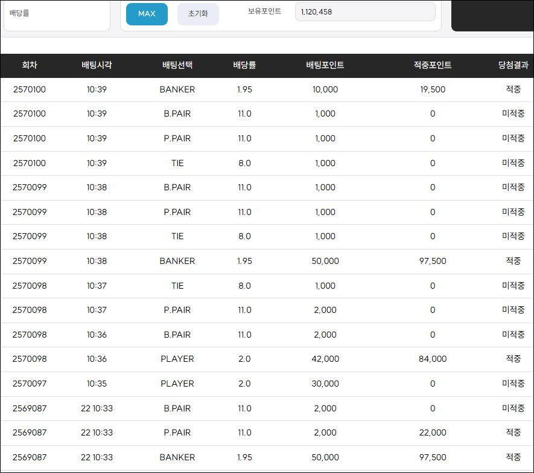Viewport: 534px width, 473px height.
Task: Select TIE in the 2570099 row
Action: click(177, 236)
